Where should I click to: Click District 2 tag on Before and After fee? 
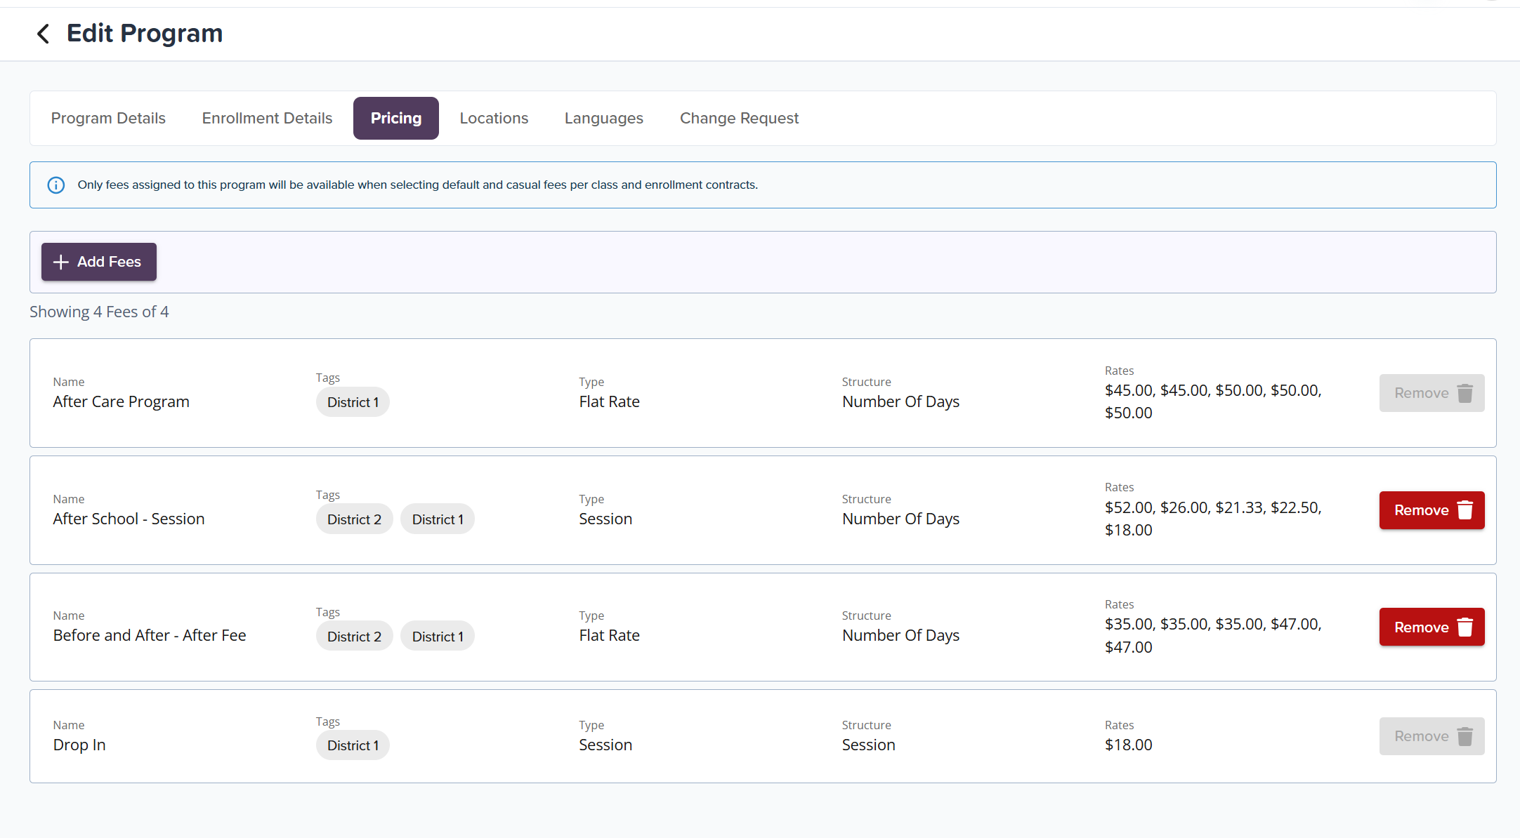pyautogui.click(x=354, y=637)
